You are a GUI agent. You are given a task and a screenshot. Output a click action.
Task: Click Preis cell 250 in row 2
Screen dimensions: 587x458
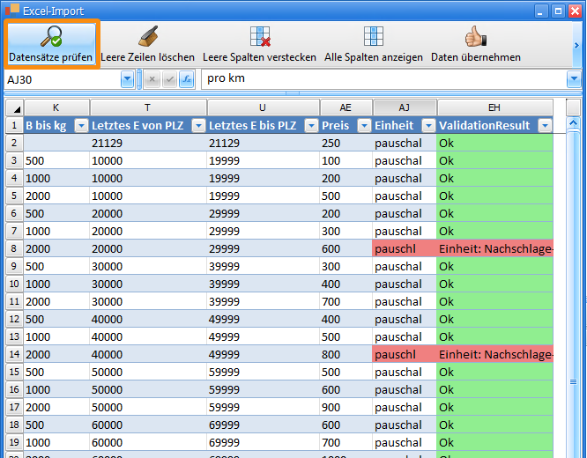click(x=346, y=143)
